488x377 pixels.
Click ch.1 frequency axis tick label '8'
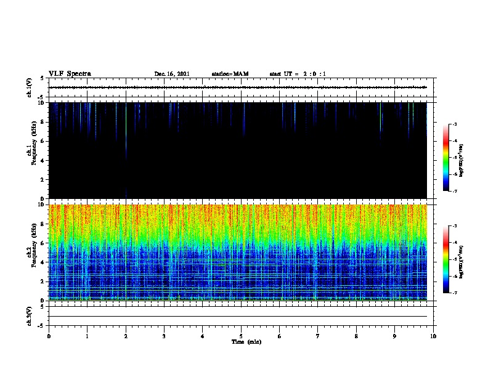pyautogui.click(x=43, y=122)
